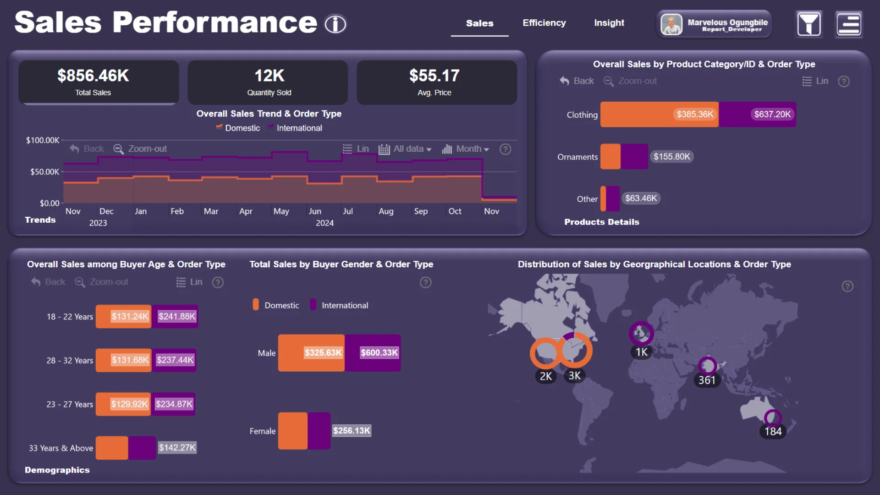Select 23 - 27 Years domestic bar $129.92K

tap(123, 404)
